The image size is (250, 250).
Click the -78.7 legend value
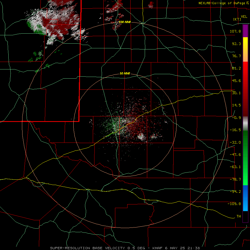(x=235, y=179)
